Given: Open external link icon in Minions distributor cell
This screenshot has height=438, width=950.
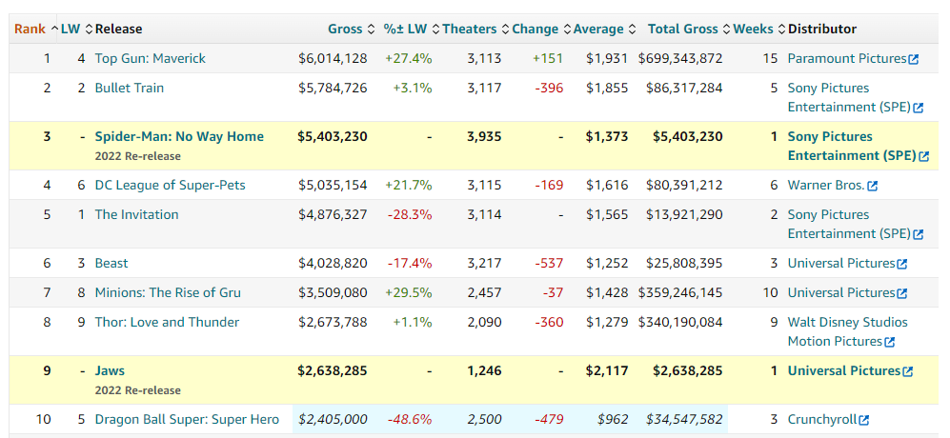Looking at the screenshot, I should [x=902, y=294].
